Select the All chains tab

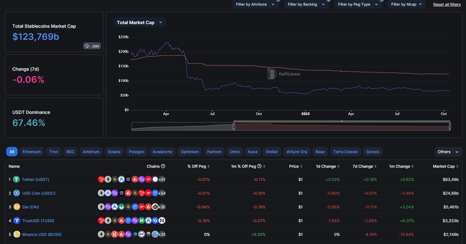pyautogui.click(x=12, y=152)
